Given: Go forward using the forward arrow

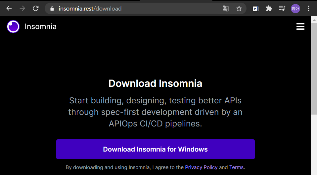Looking at the screenshot, I should pos(22,9).
